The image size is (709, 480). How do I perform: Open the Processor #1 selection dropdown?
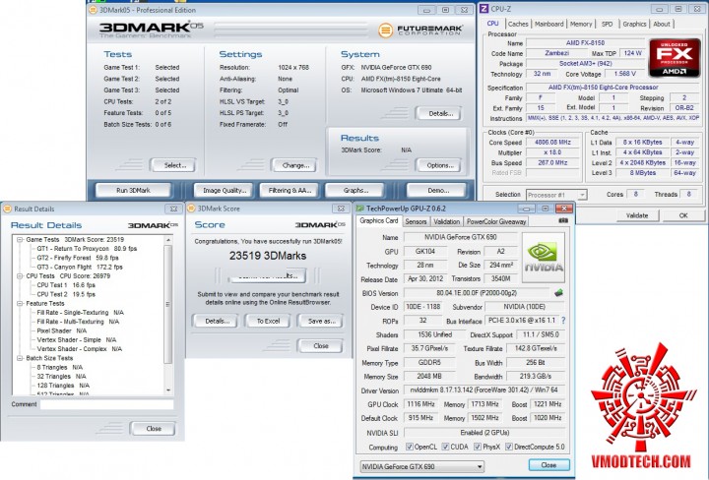click(556, 195)
